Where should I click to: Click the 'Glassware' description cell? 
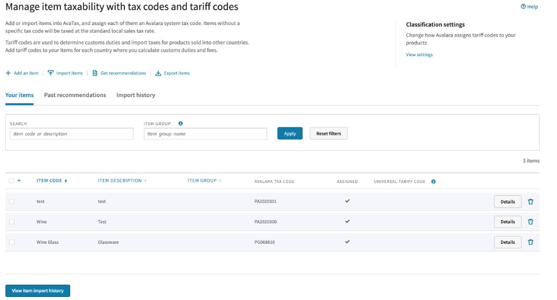point(109,242)
